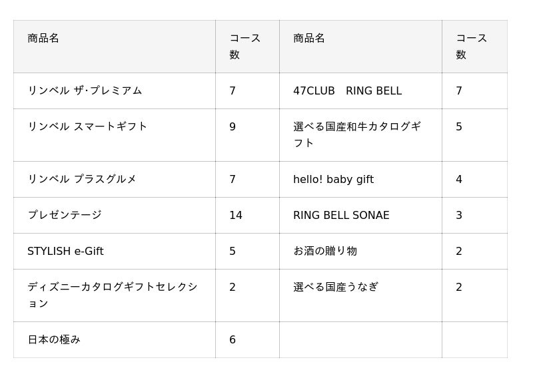Click the right 商品名 column header

(309, 38)
